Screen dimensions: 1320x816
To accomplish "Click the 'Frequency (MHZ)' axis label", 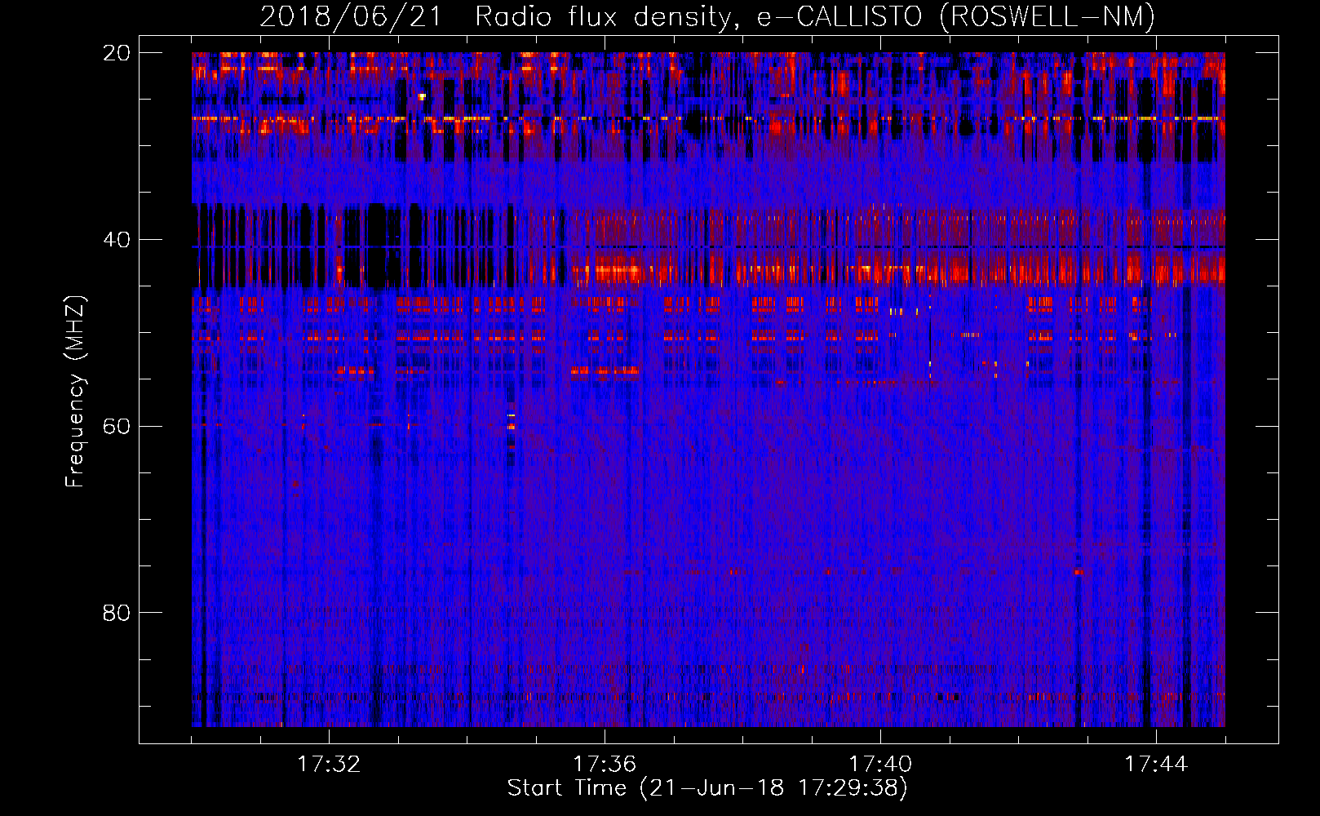I will click(x=75, y=392).
